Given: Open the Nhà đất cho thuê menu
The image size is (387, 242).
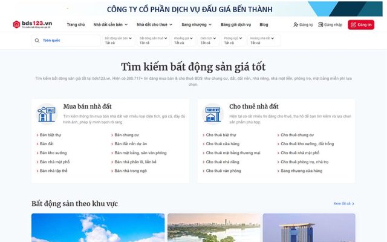Looking at the screenshot, I should [155, 25].
